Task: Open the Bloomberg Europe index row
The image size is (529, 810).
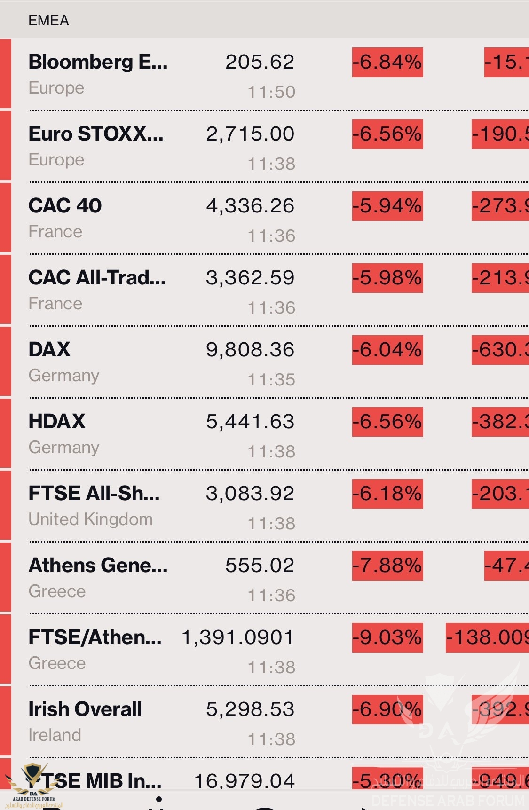Action: (x=264, y=74)
